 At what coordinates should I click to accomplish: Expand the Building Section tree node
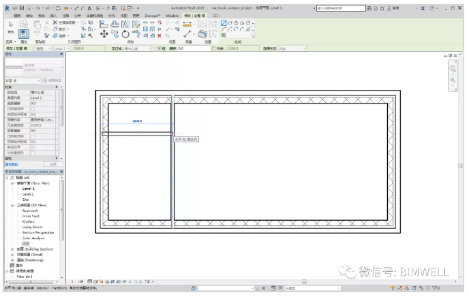tap(12, 249)
